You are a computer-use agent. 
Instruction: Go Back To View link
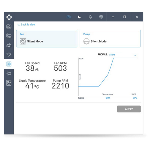[x=26, y=25]
